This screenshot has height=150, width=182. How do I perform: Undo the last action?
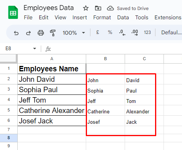(x=16, y=33)
